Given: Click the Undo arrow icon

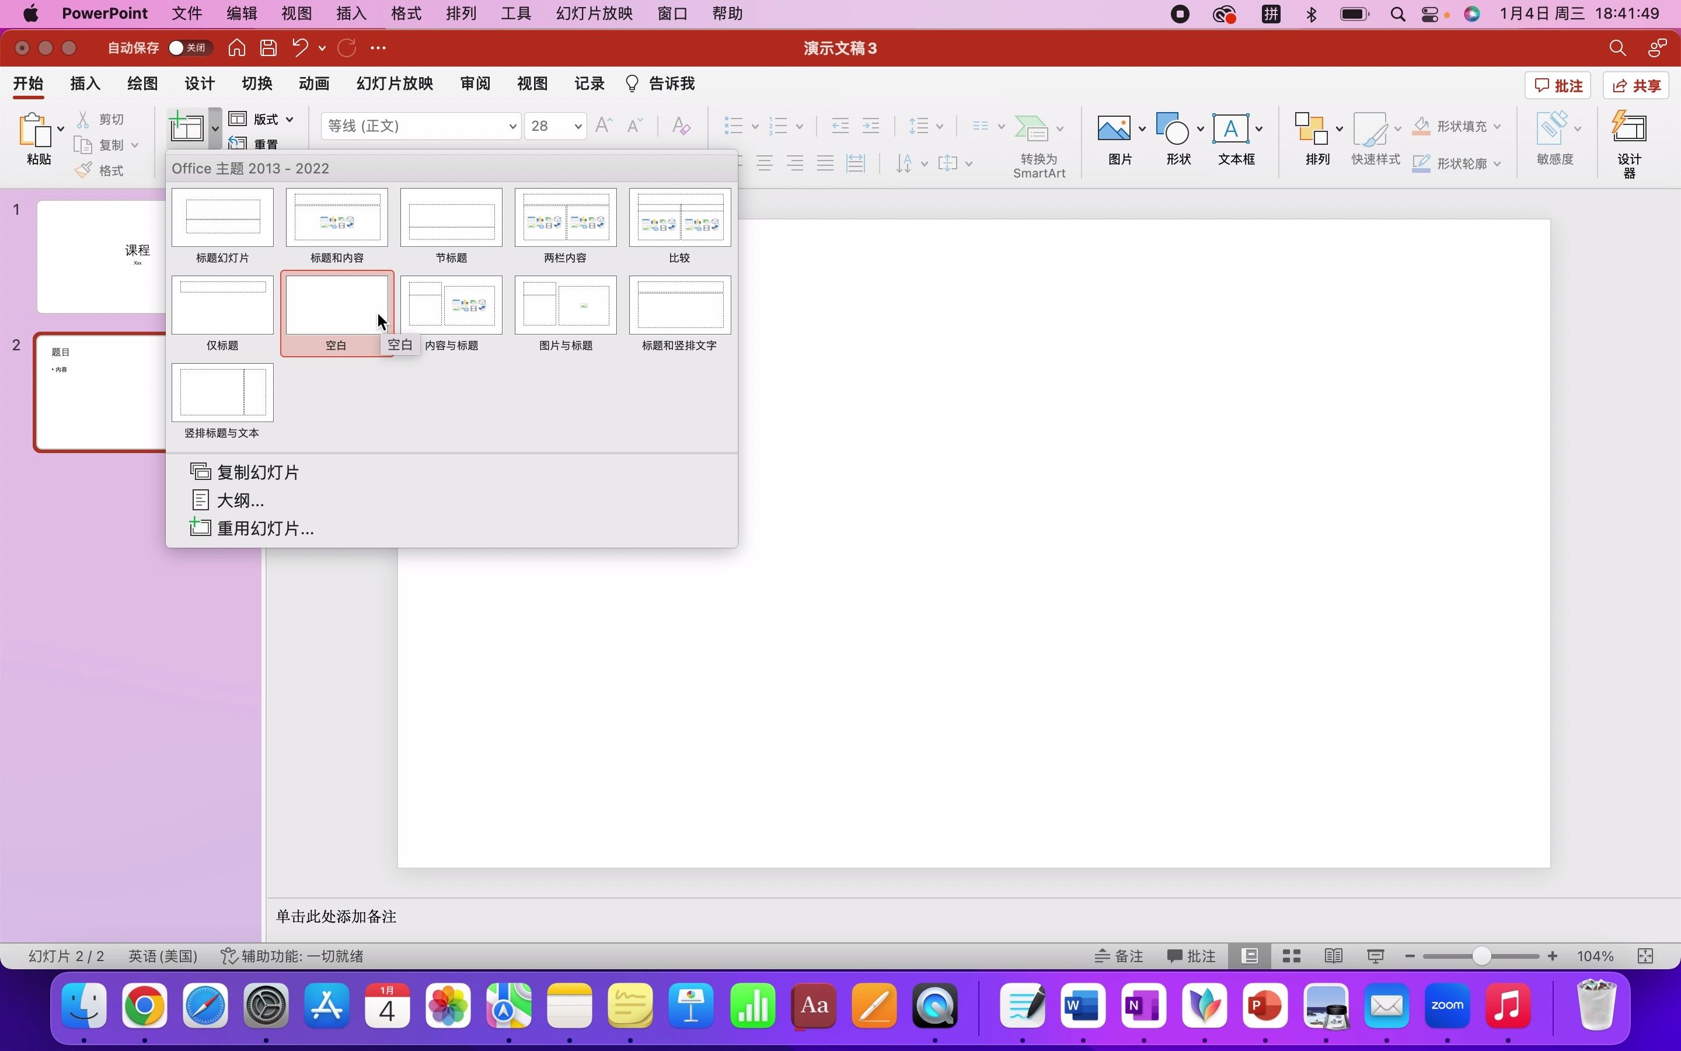Looking at the screenshot, I should [x=299, y=48].
